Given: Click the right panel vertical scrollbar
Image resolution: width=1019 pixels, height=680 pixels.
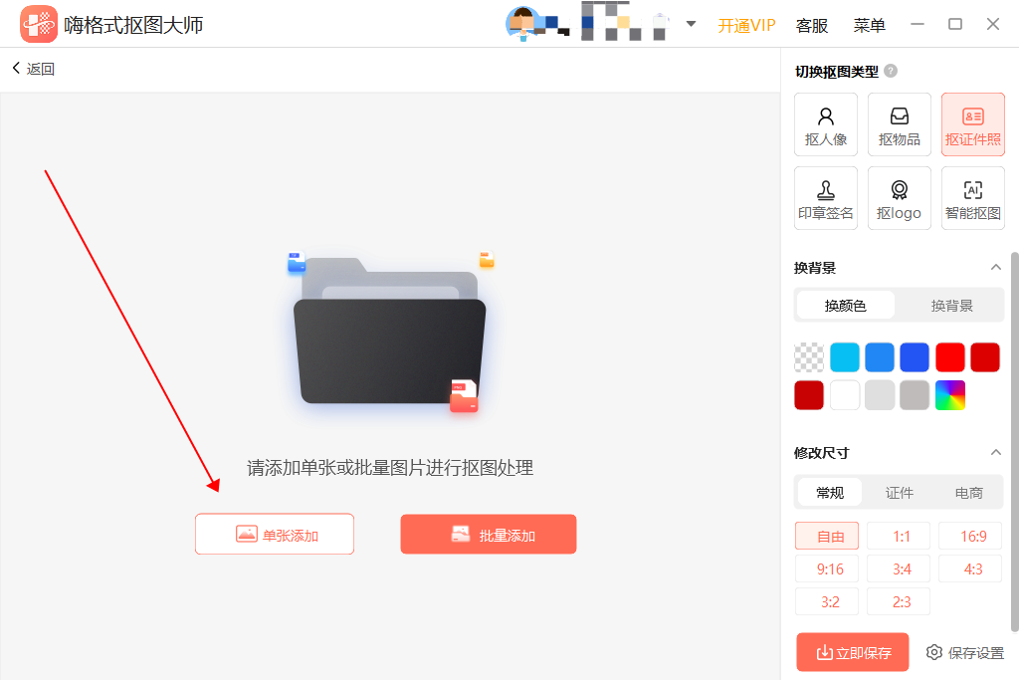Looking at the screenshot, I should click(x=1014, y=442).
